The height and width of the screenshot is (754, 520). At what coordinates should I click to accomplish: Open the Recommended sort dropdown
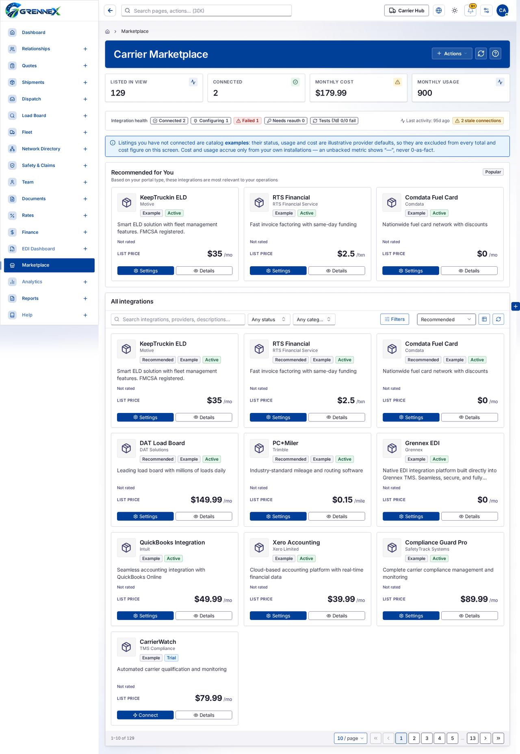(x=446, y=319)
